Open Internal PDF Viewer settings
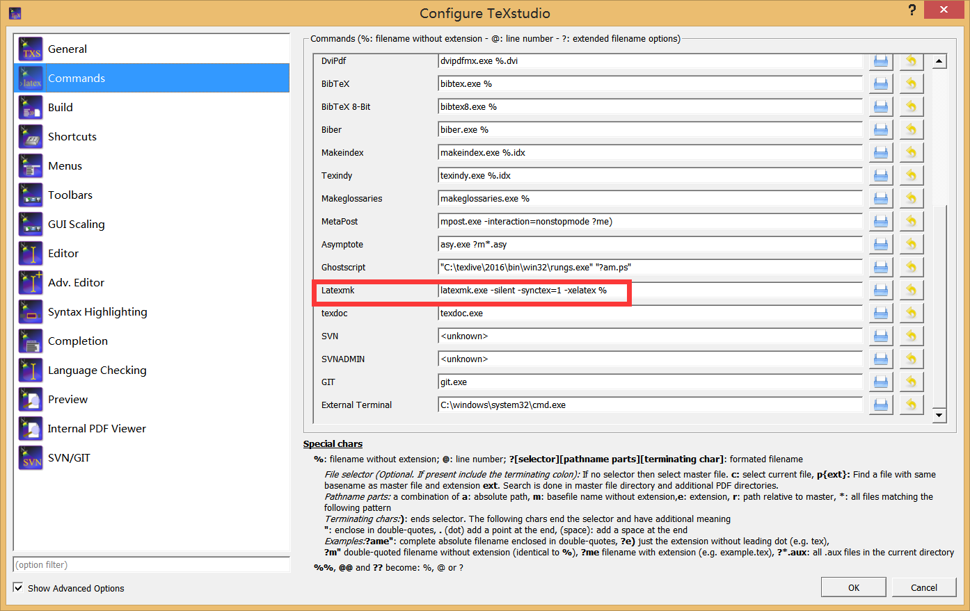Screen dimensions: 970x611 tap(152, 429)
